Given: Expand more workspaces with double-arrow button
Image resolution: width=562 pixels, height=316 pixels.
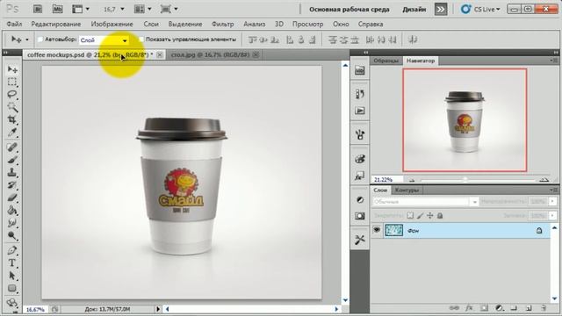Looking at the screenshot, I should pos(441,10).
